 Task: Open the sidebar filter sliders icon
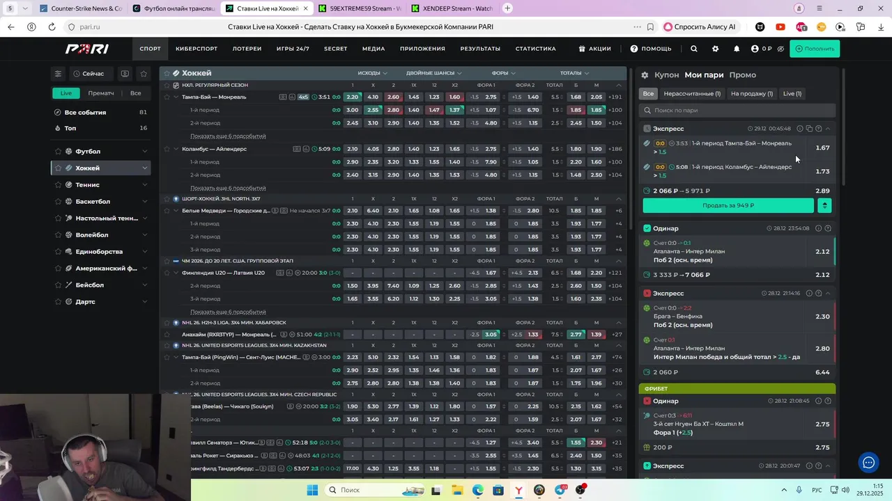(59, 74)
